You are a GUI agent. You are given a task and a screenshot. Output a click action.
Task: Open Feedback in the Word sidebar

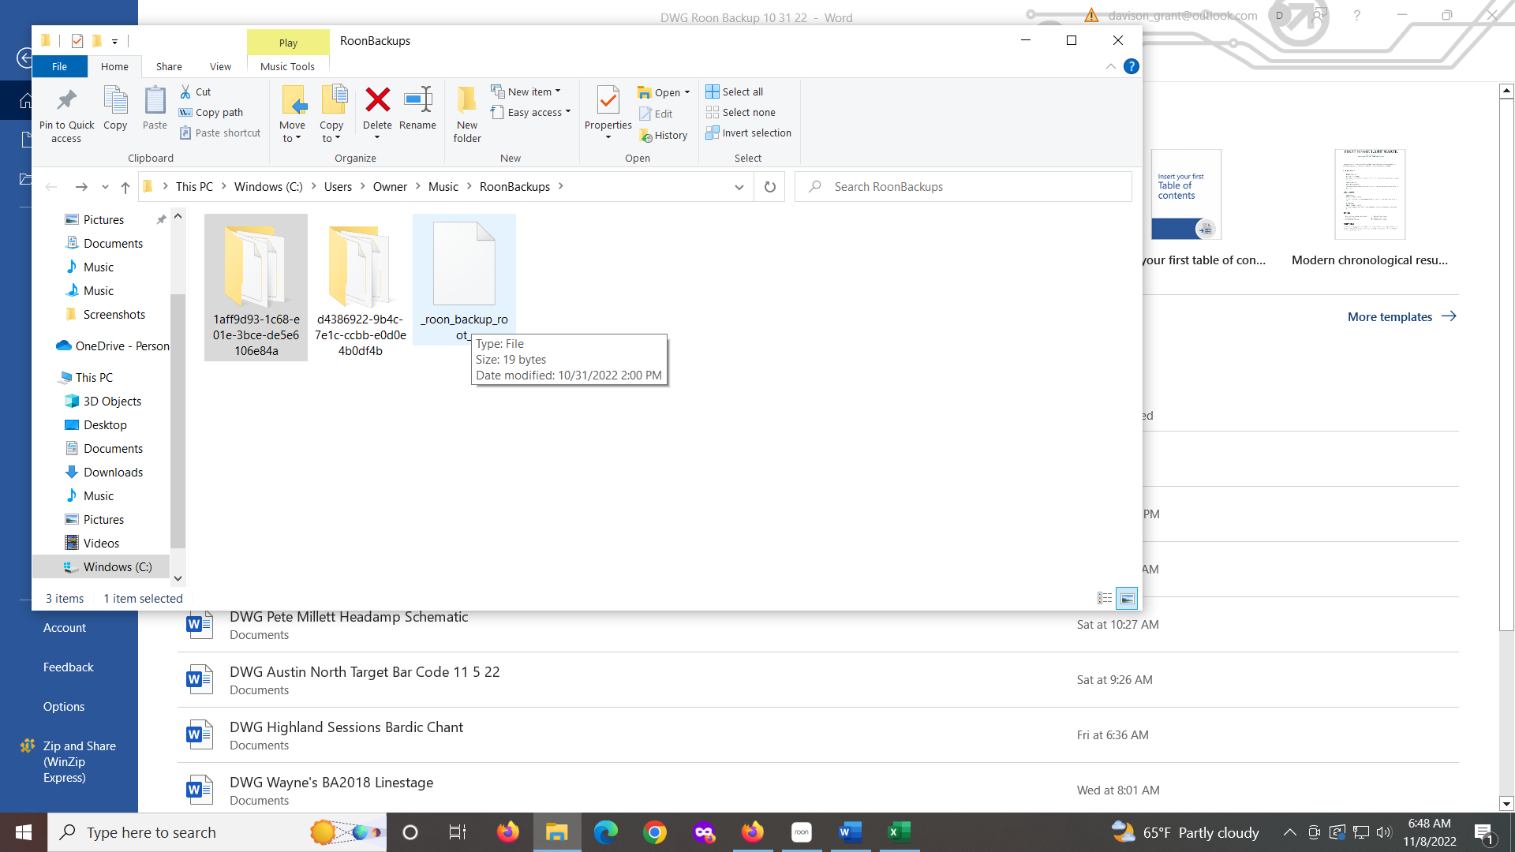pos(68,667)
